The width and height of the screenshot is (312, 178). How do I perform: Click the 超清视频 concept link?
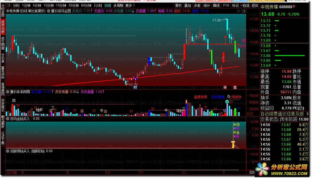pyautogui.click(x=201, y=97)
